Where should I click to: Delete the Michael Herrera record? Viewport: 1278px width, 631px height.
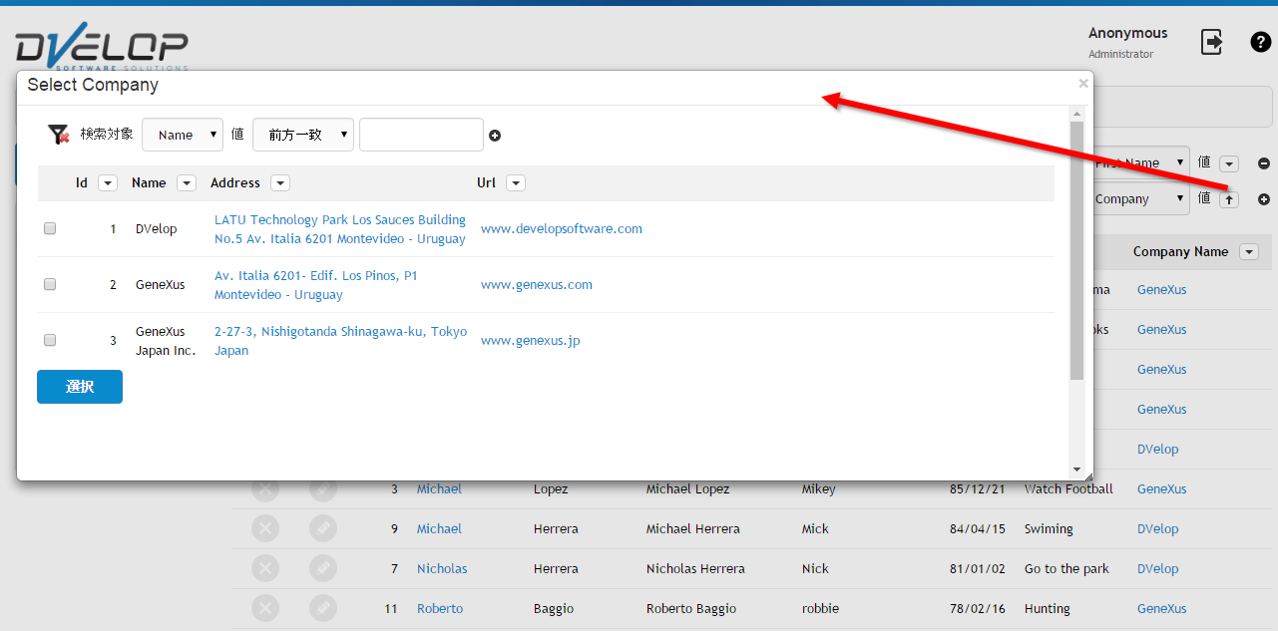265,529
